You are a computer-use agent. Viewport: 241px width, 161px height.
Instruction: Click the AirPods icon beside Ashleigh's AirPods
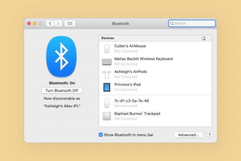107,74
